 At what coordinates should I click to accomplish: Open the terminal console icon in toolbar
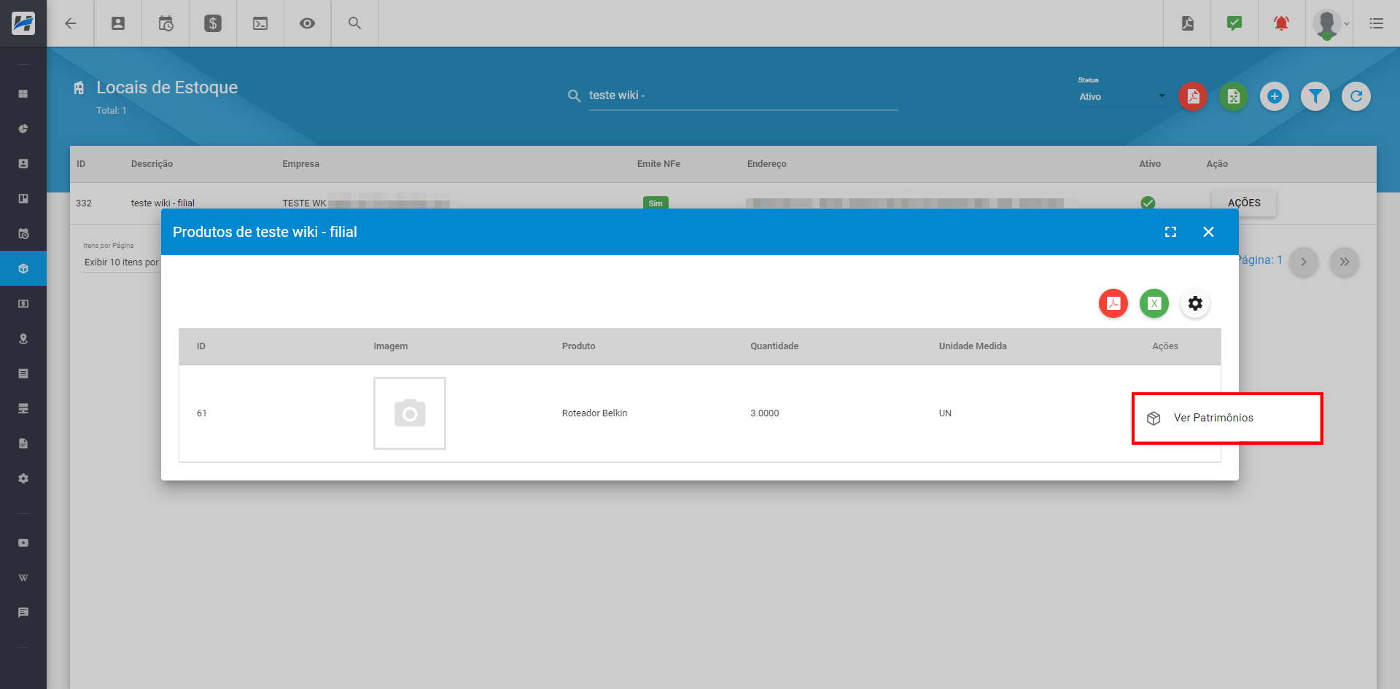260,23
